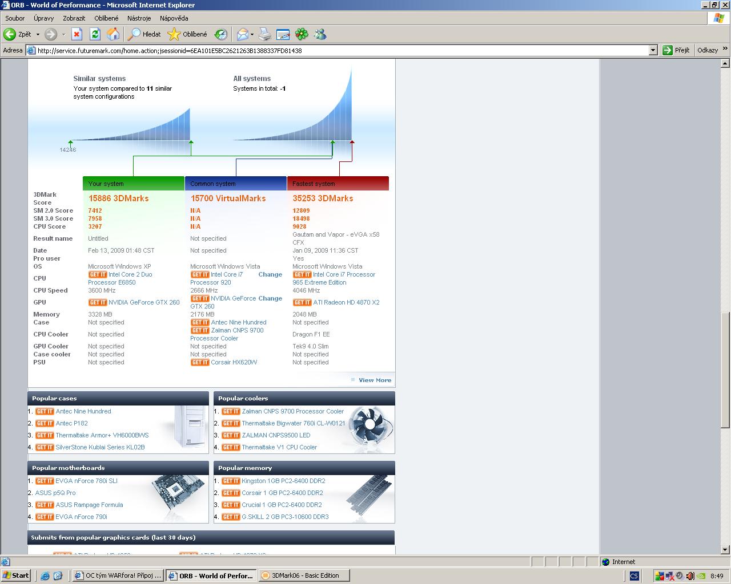The image size is (731, 584).
Task: Open the Soubor menu
Action: 15,18
